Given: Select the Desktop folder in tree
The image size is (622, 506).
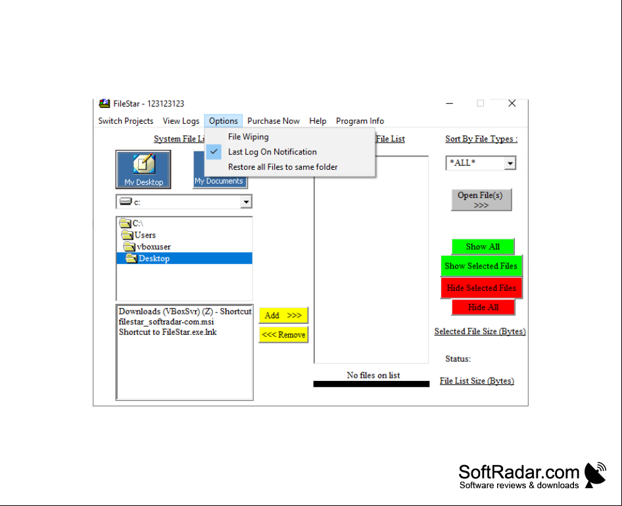Looking at the screenshot, I should tap(185, 259).
